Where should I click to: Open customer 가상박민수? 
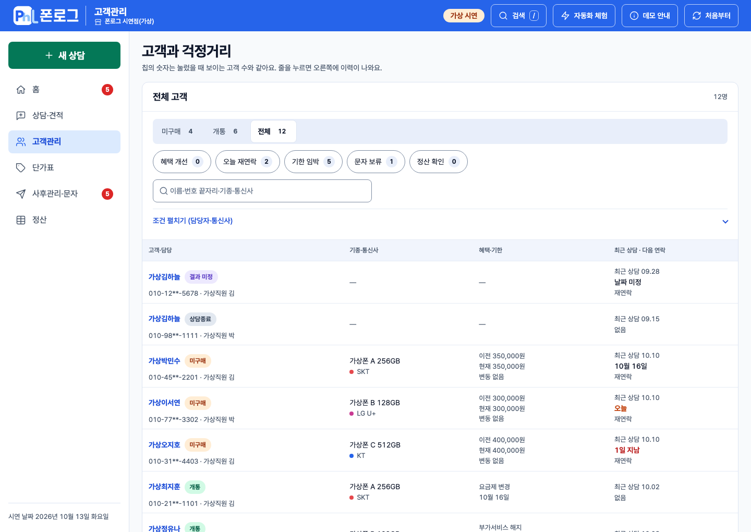pos(164,361)
